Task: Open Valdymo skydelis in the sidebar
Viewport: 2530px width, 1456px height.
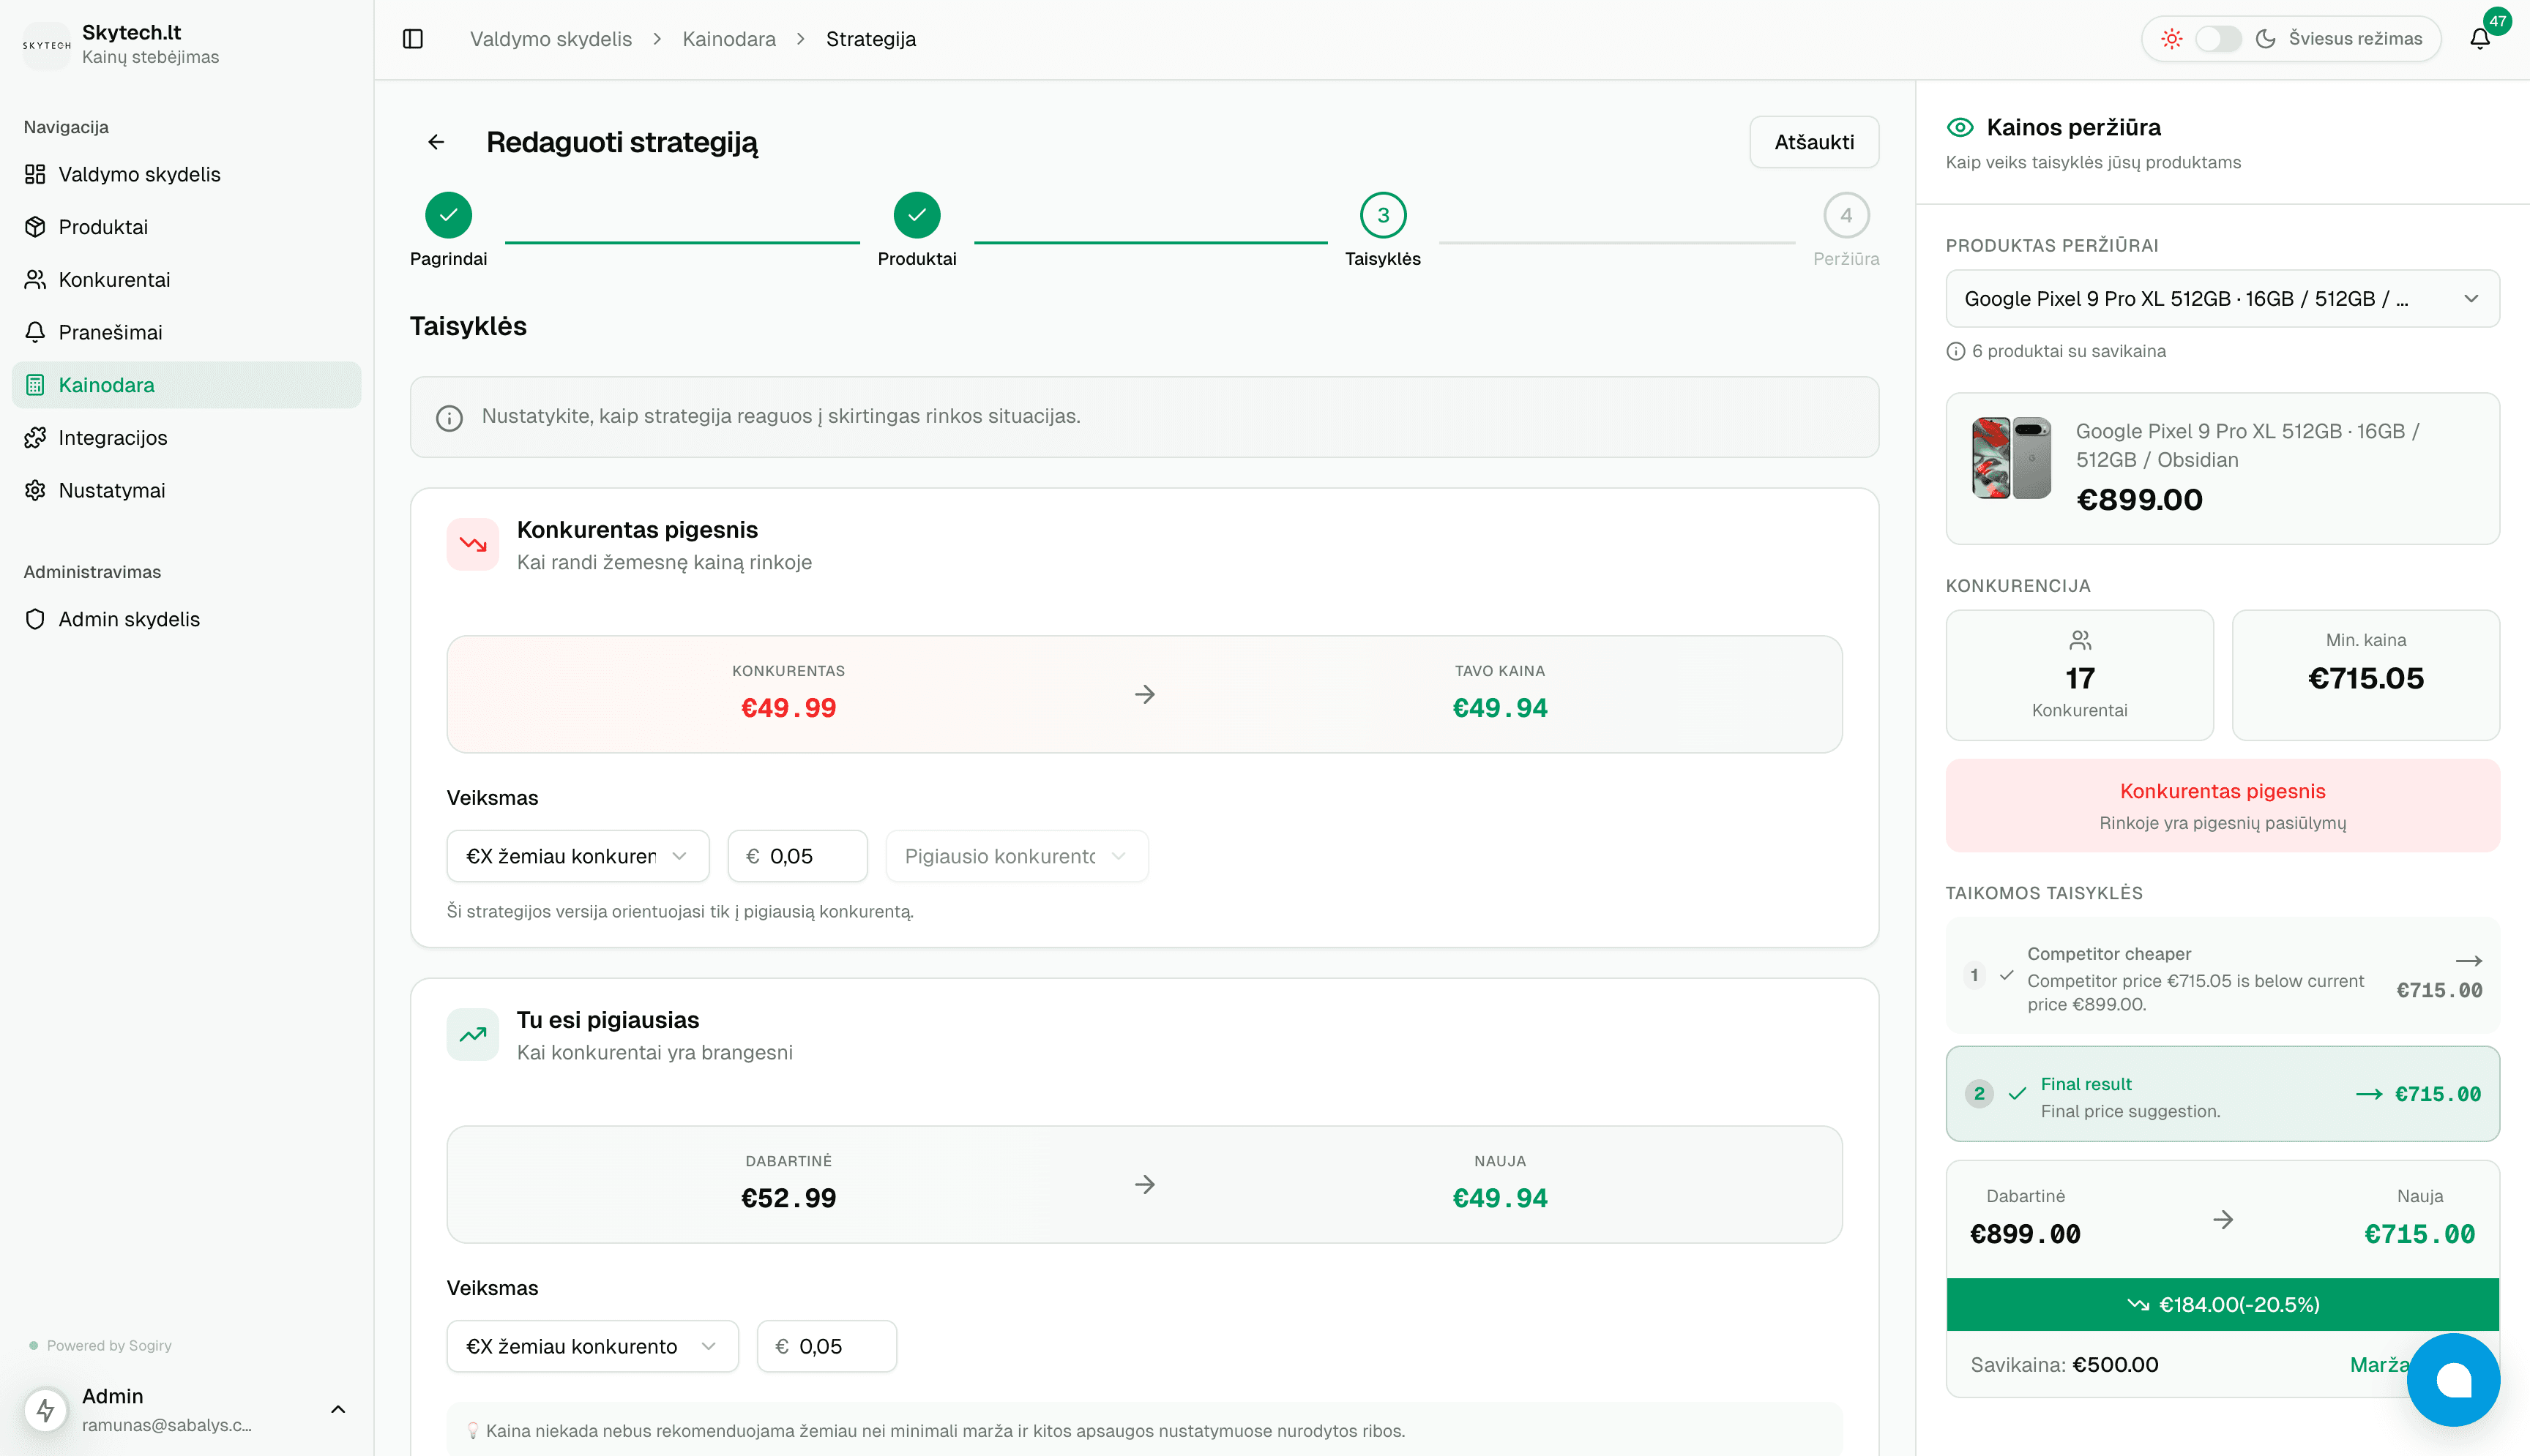Action: pyautogui.click(x=186, y=174)
